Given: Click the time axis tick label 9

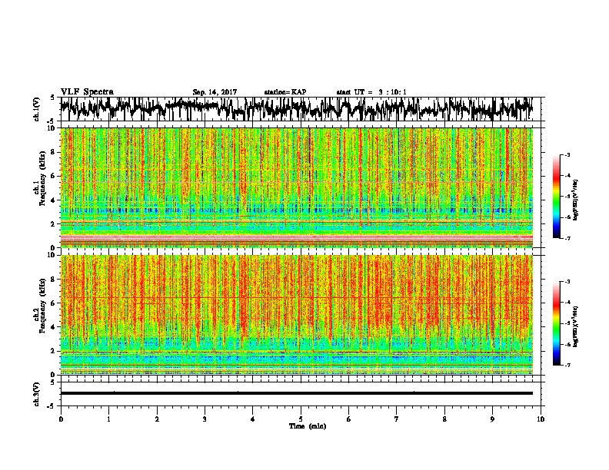Looking at the screenshot, I should tap(492, 419).
